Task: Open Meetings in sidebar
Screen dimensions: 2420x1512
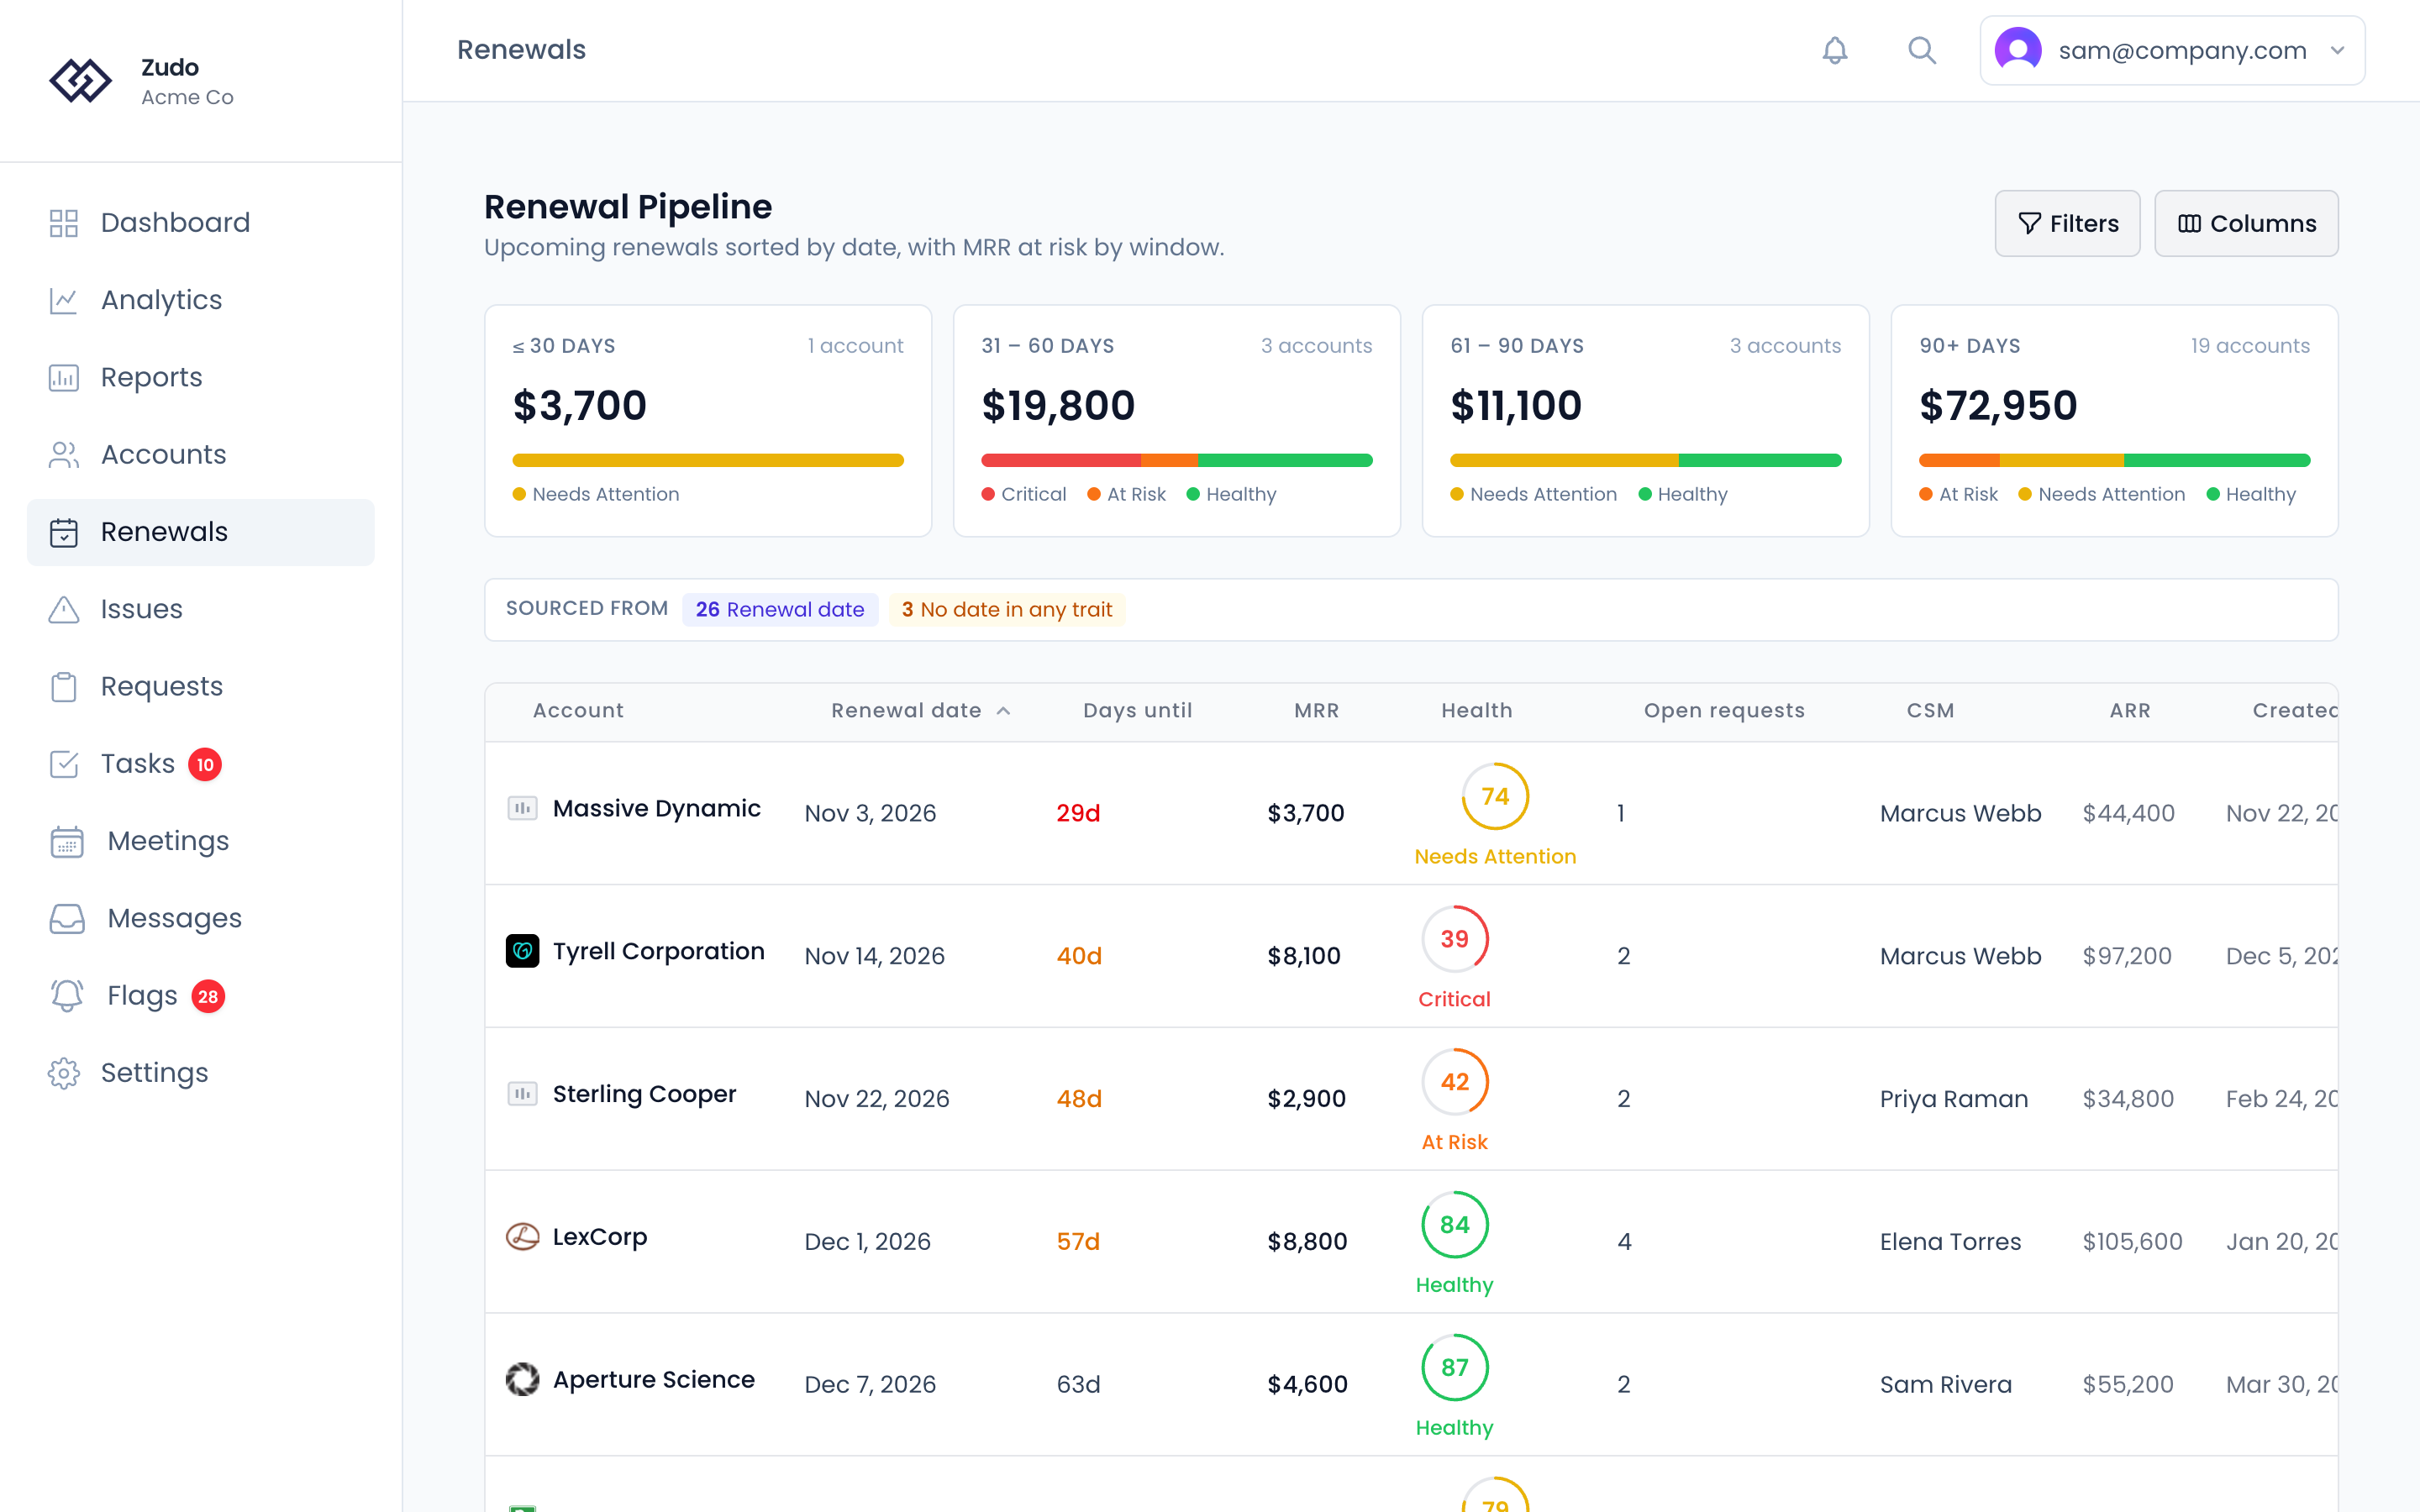Action: pyautogui.click(x=201, y=841)
